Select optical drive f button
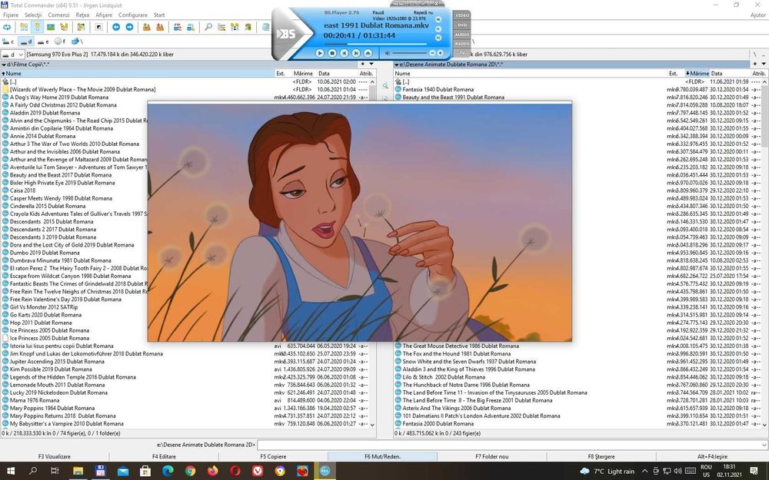The width and height of the screenshot is (769, 480). coord(60,41)
